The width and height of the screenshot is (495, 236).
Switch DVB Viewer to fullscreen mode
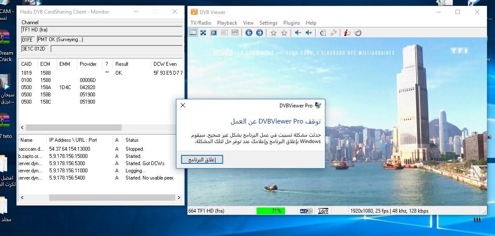point(203,33)
